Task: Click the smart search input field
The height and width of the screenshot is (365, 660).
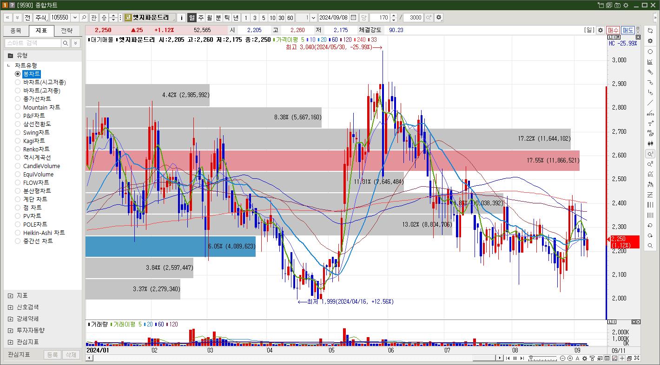Action: [33, 43]
